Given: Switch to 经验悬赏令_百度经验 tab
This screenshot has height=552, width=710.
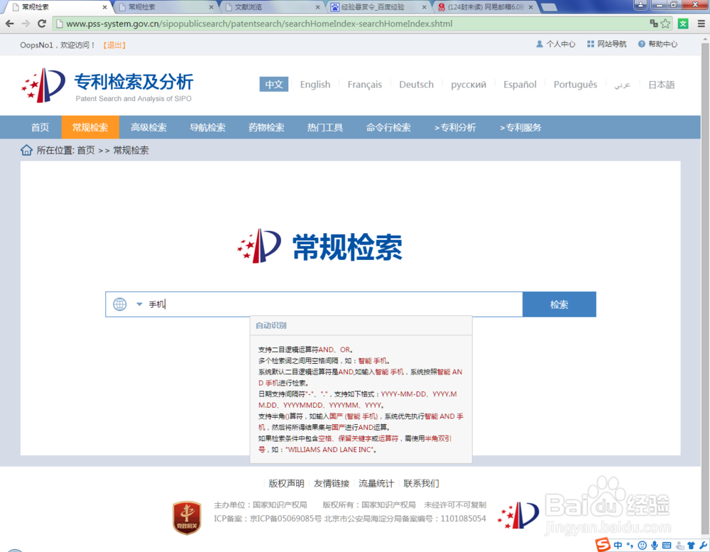Looking at the screenshot, I should tap(378, 7).
